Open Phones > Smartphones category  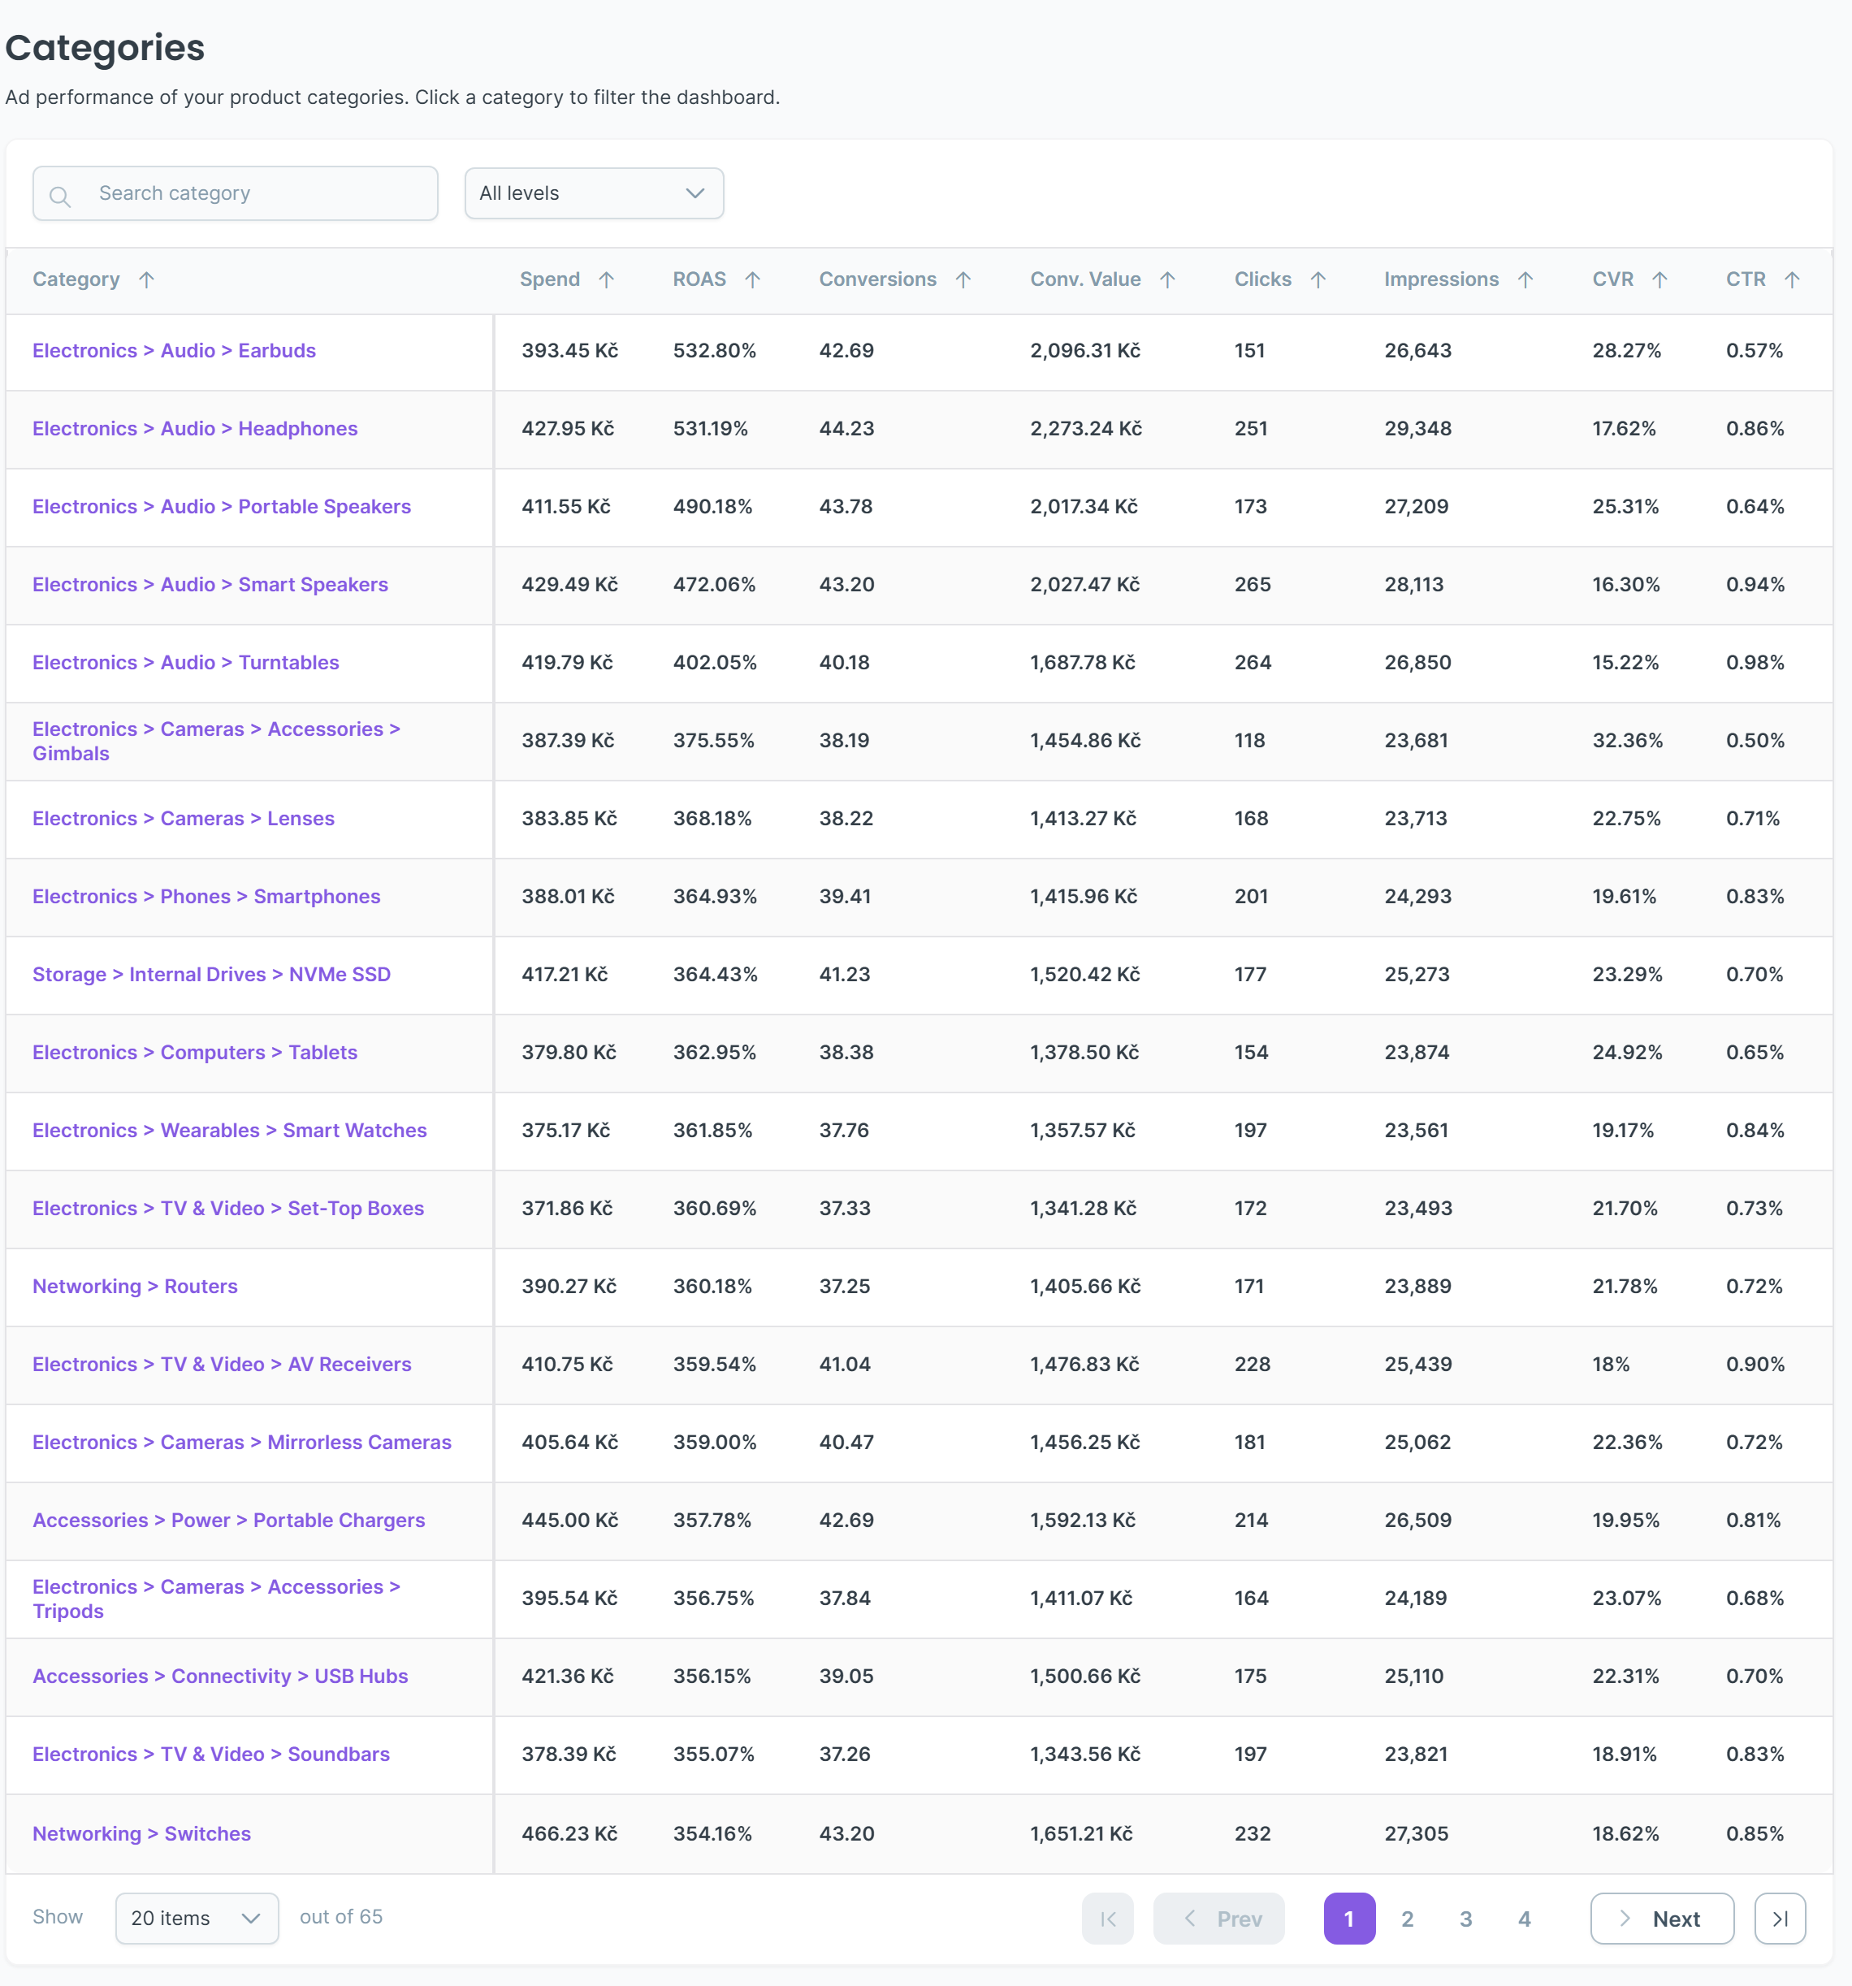coord(207,896)
